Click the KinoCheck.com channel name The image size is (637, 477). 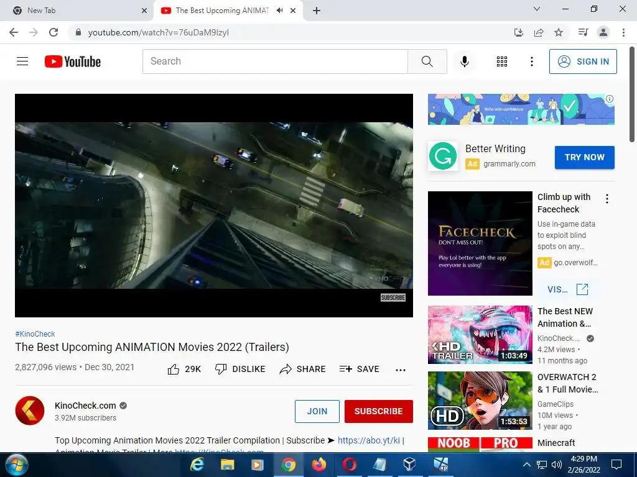pos(85,406)
